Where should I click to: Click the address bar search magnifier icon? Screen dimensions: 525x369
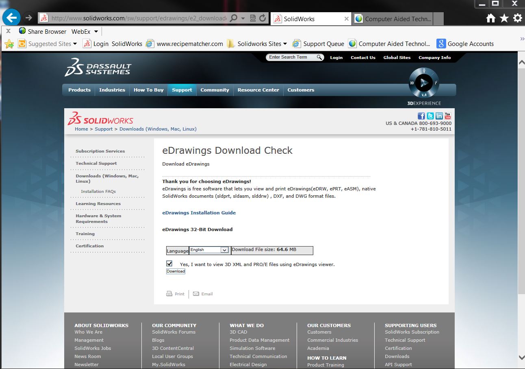[x=234, y=18]
